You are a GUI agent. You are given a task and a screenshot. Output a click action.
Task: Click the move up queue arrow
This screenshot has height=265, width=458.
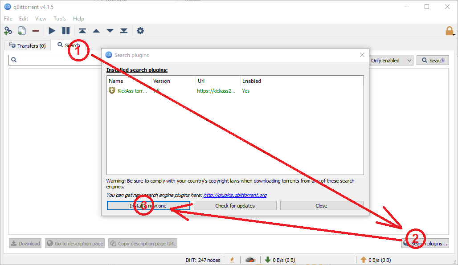click(x=96, y=31)
